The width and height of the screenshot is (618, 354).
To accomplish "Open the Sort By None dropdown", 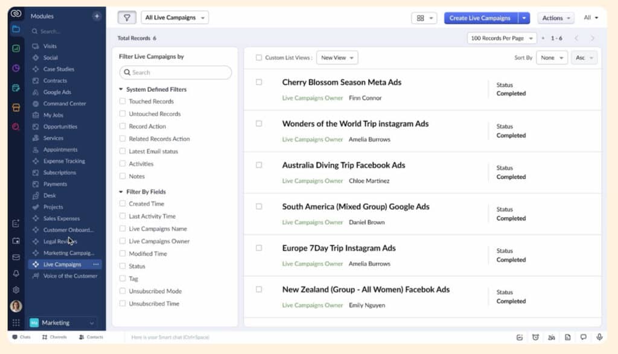I will tap(552, 58).
